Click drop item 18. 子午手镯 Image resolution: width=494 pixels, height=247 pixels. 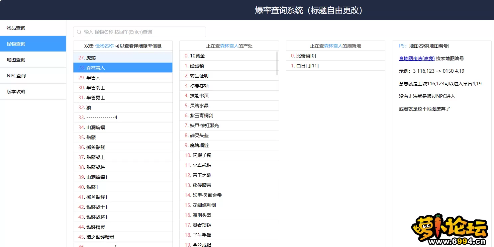click(x=229, y=235)
